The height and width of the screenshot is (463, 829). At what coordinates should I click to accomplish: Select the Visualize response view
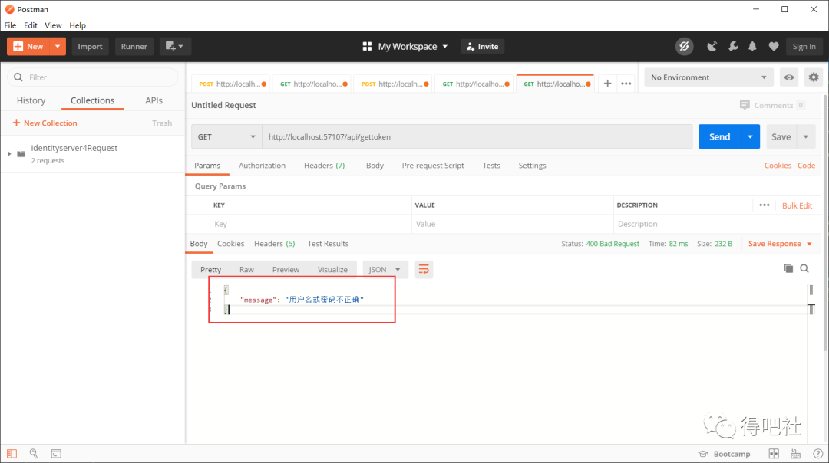click(332, 269)
